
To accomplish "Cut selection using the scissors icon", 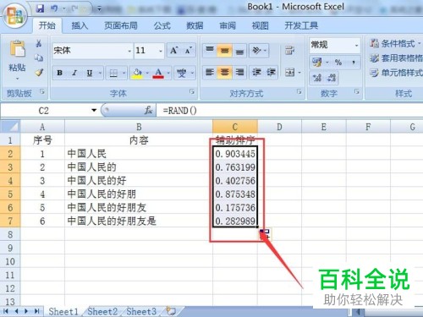I will coord(39,43).
